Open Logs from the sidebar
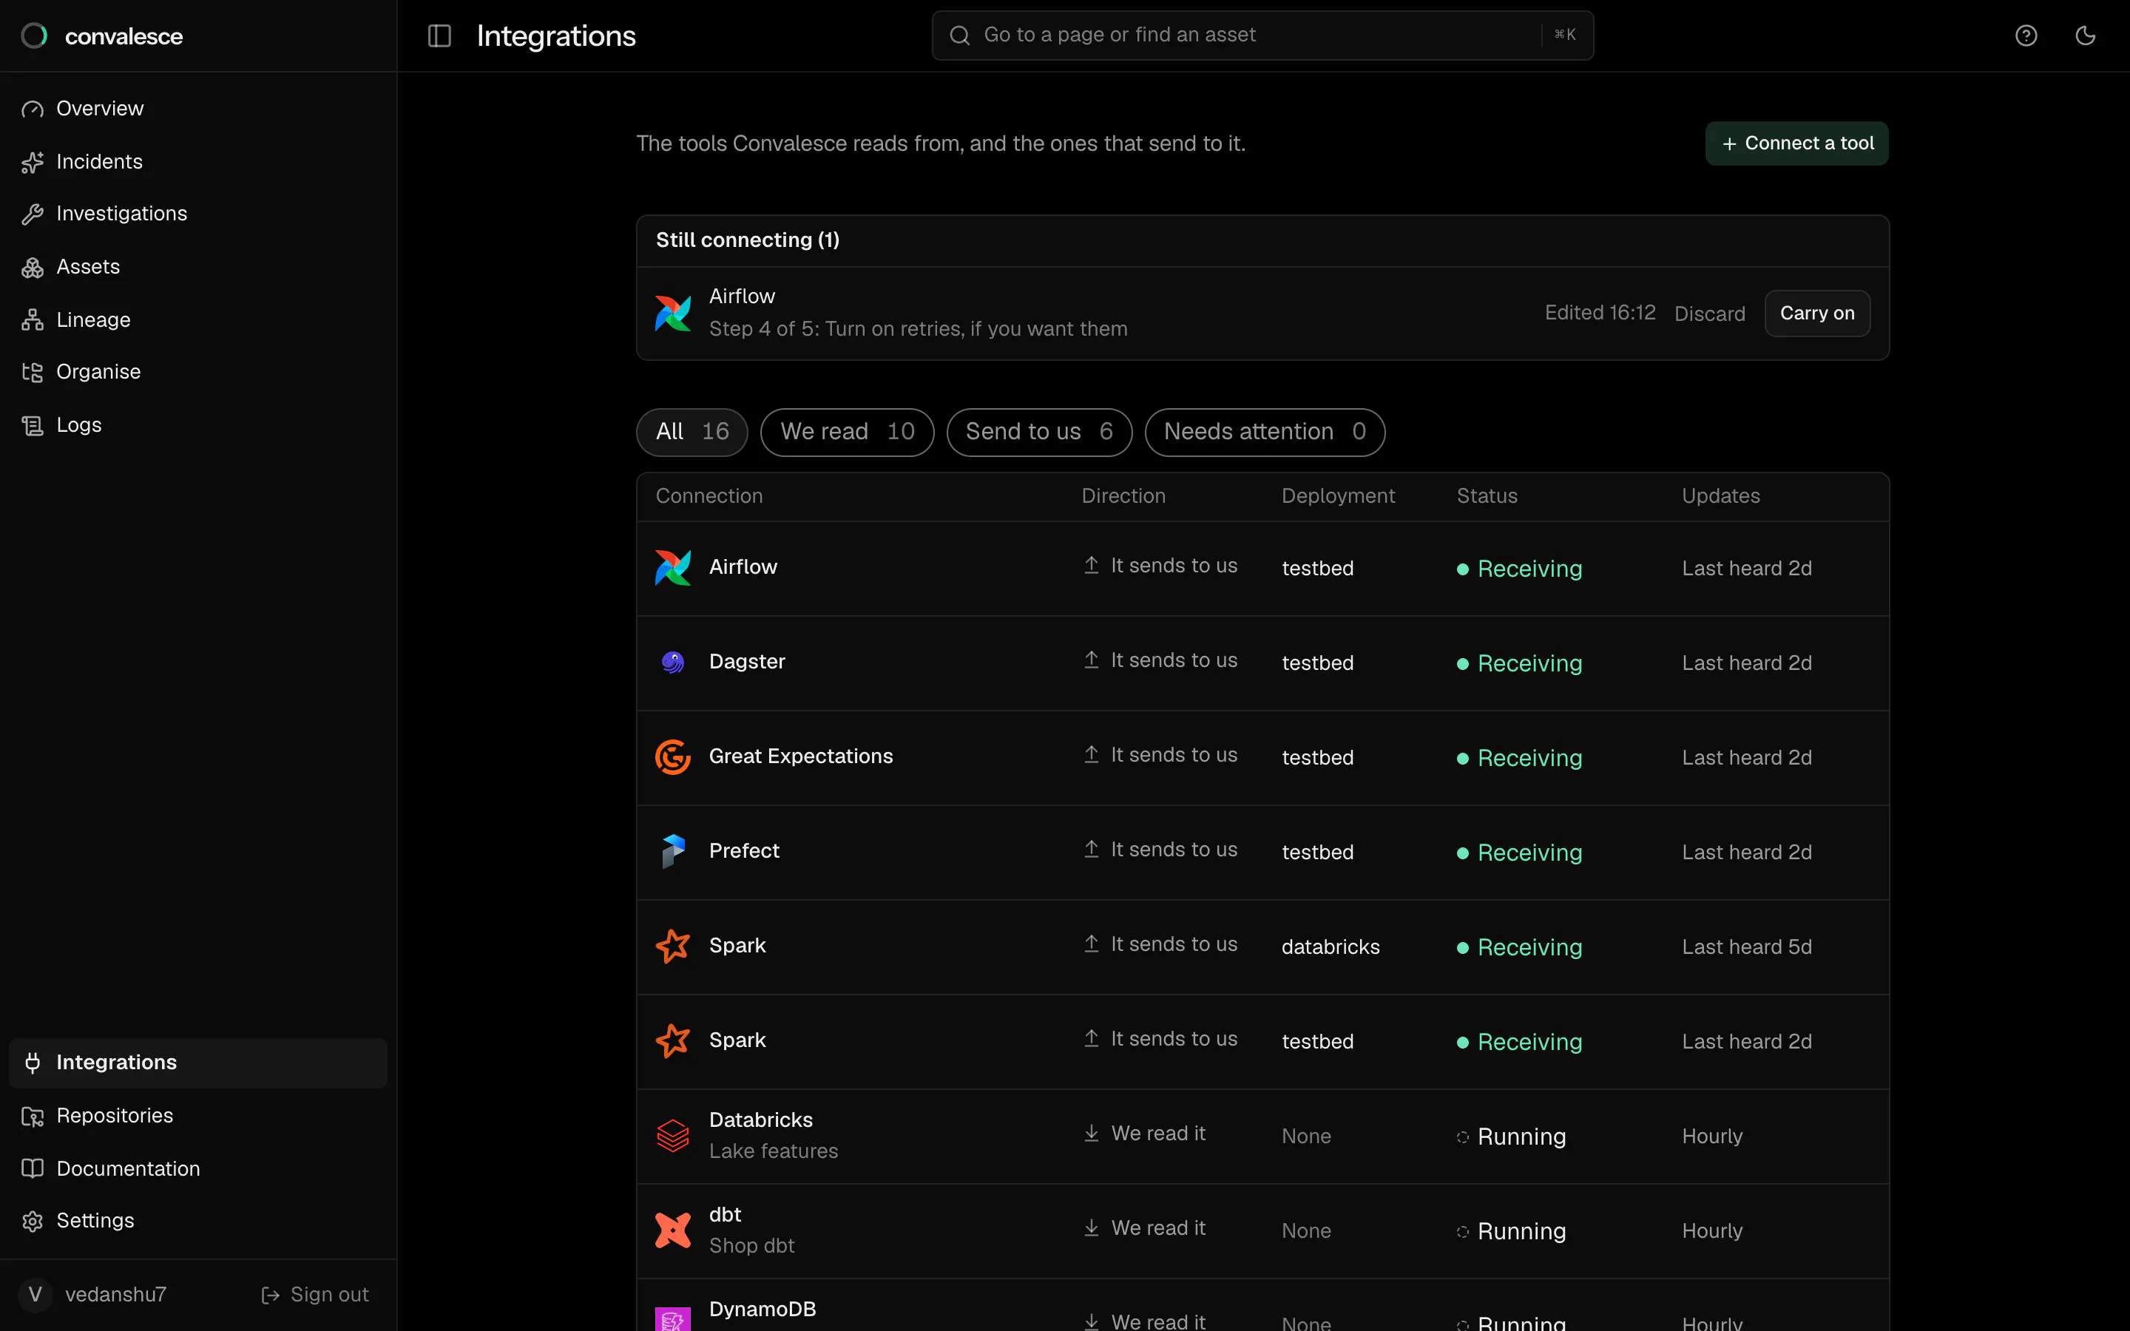2130x1331 pixels. click(198, 425)
